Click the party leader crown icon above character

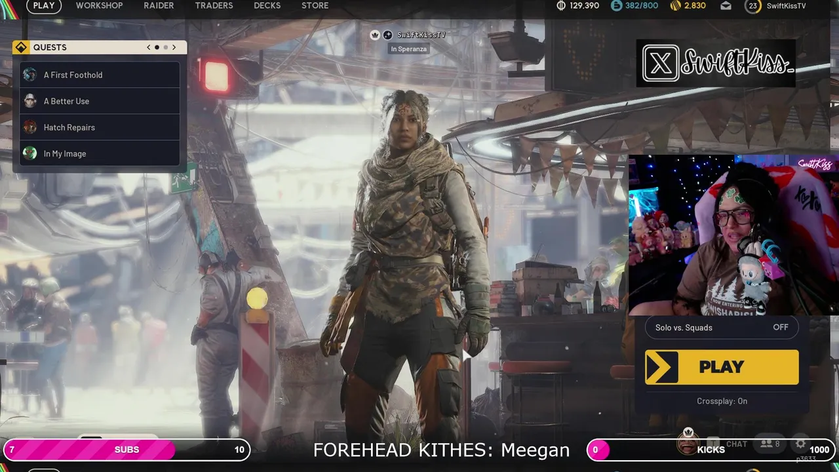click(375, 35)
